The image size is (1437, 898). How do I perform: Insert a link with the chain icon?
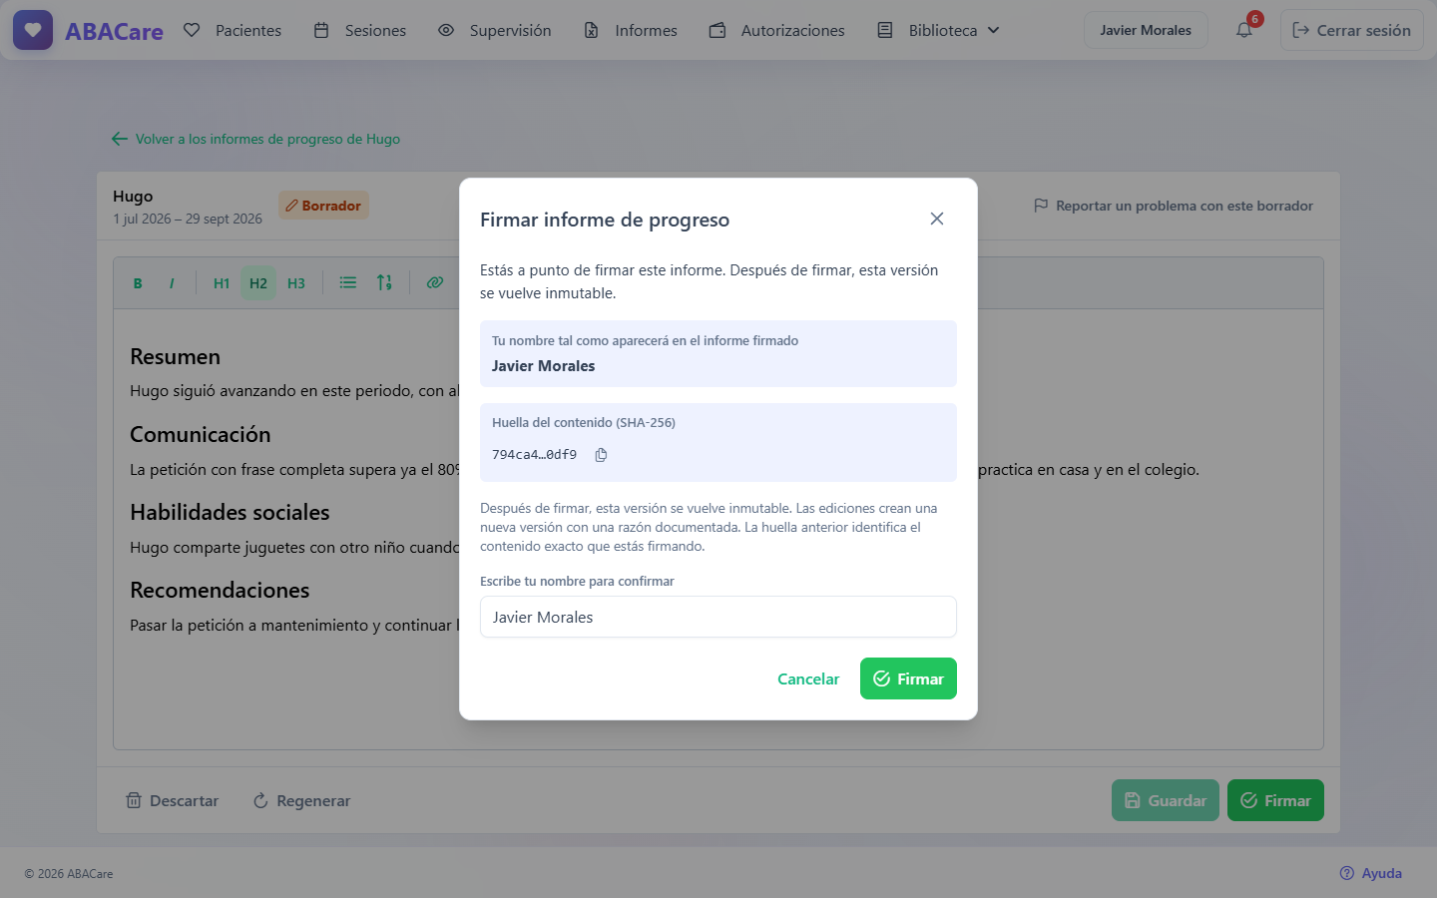tap(435, 283)
